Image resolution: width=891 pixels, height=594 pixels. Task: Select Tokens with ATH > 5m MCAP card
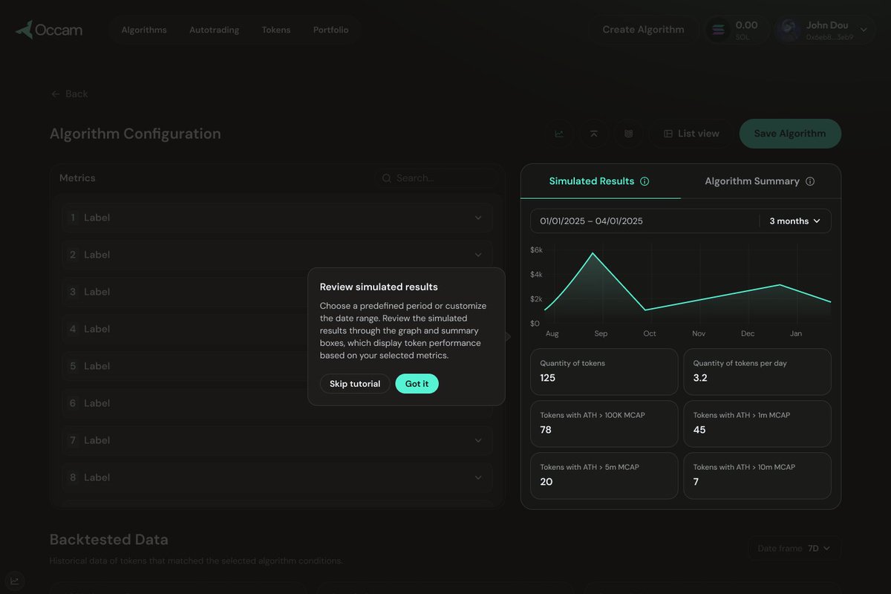tap(604, 476)
